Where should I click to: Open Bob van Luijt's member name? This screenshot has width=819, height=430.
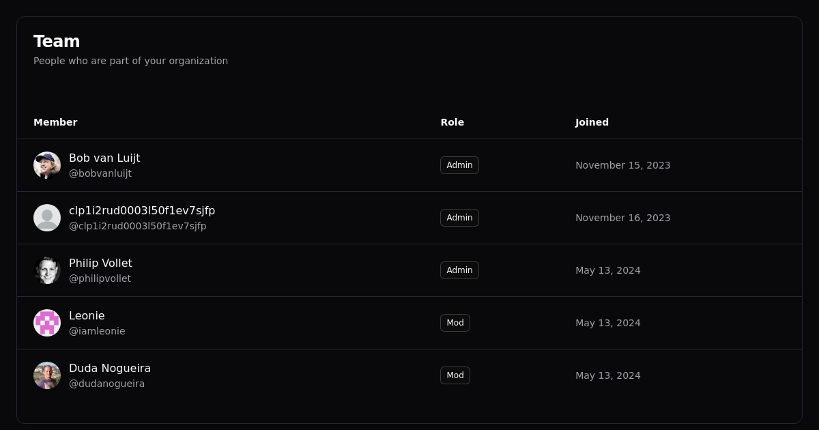click(104, 158)
